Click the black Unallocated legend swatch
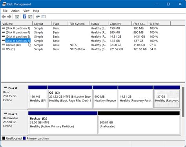This screenshot has width=186, height=147. coord(4,138)
